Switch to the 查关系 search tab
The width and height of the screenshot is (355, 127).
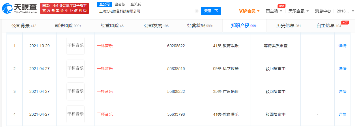tap(135, 4)
